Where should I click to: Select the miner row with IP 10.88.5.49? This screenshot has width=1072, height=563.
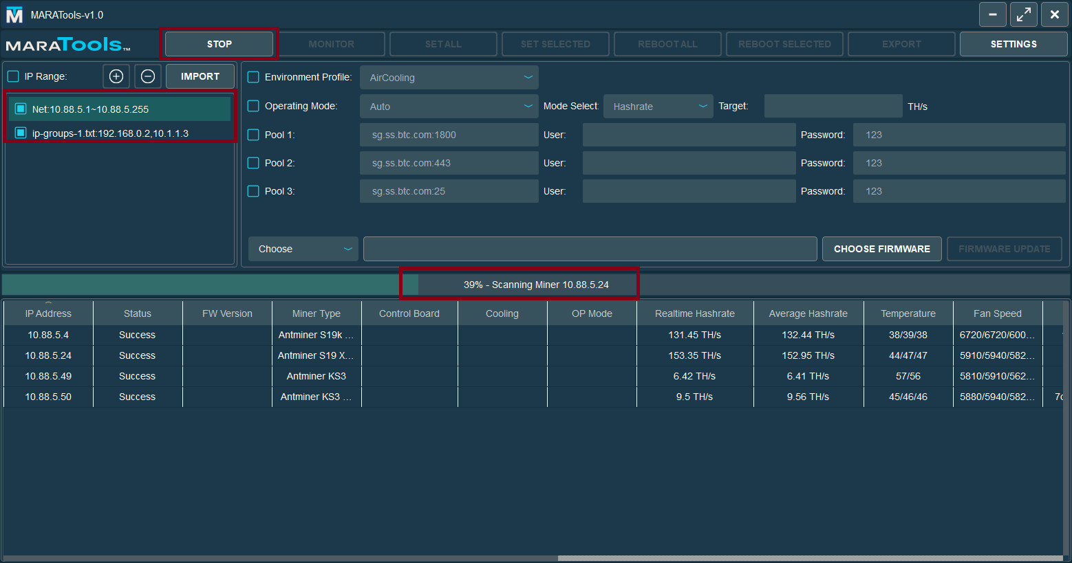pyautogui.click(x=533, y=376)
